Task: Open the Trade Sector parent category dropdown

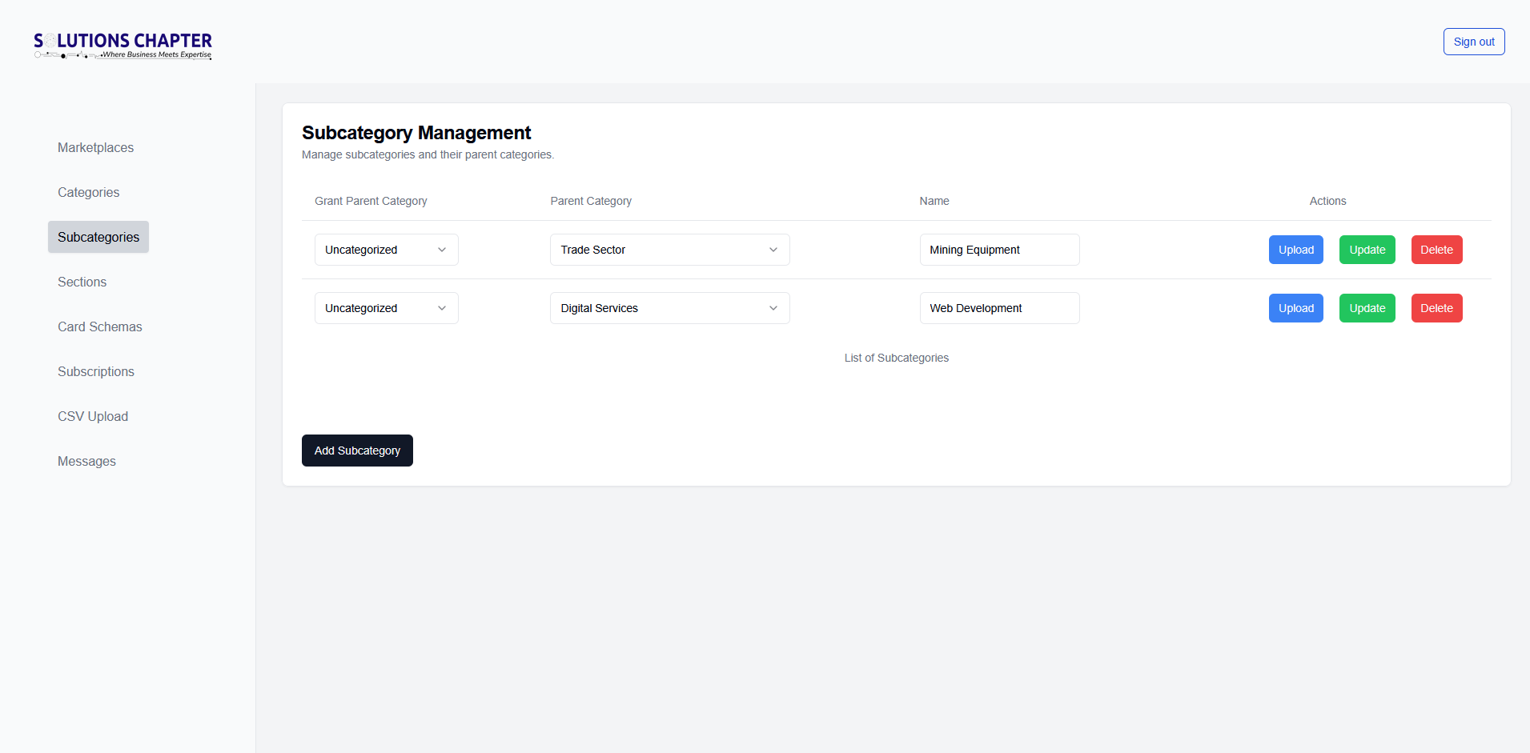Action: pyautogui.click(x=669, y=250)
